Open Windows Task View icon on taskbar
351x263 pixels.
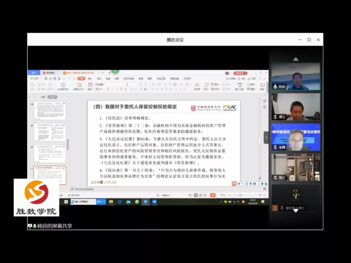(66, 202)
